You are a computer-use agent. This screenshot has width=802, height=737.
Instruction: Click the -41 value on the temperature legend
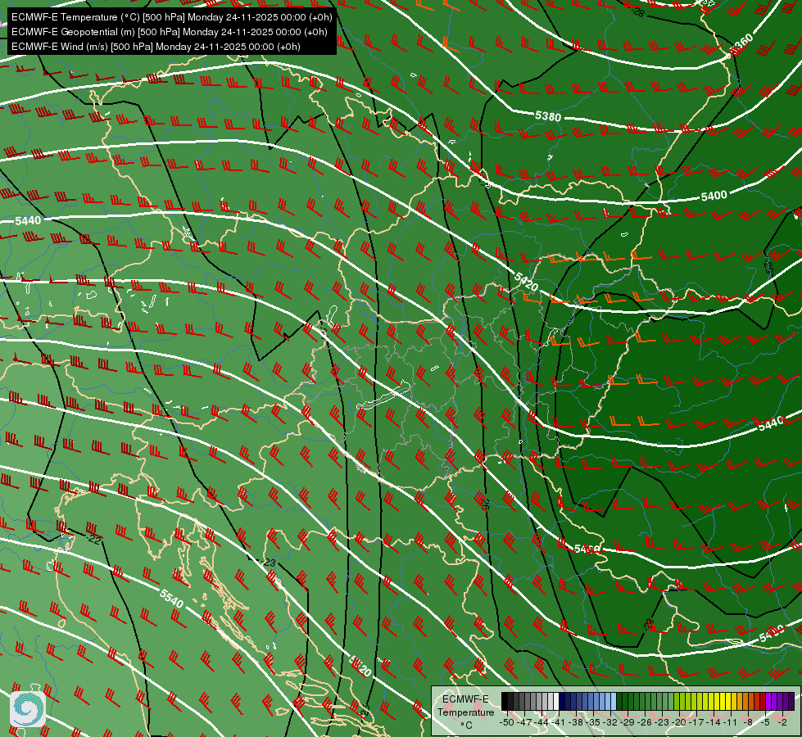coord(559,722)
